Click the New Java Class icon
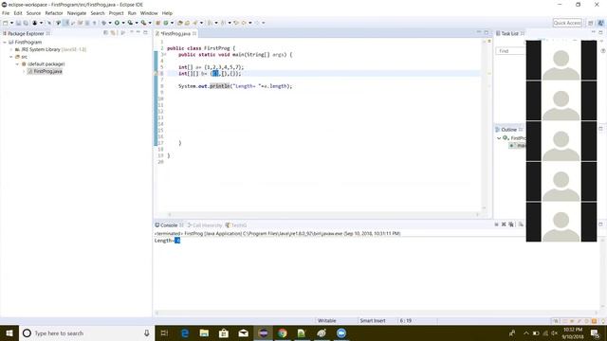 click(166, 23)
